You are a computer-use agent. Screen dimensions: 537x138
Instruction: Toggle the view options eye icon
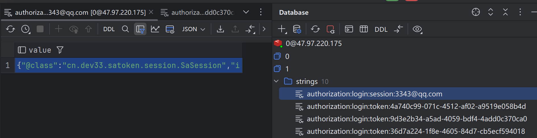pyautogui.click(x=417, y=29)
